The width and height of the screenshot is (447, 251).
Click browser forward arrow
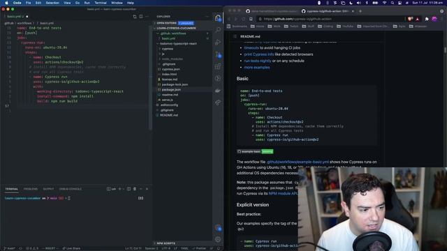tap(236, 19)
